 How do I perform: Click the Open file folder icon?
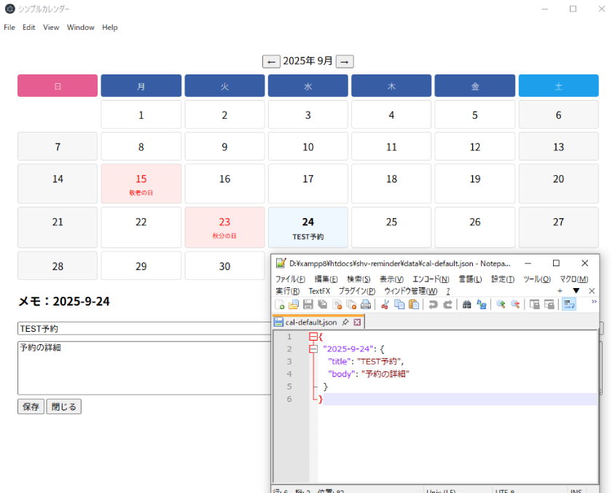294,305
